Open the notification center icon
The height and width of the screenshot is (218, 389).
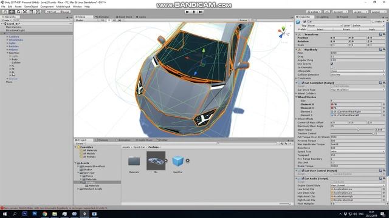(x=383, y=214)
